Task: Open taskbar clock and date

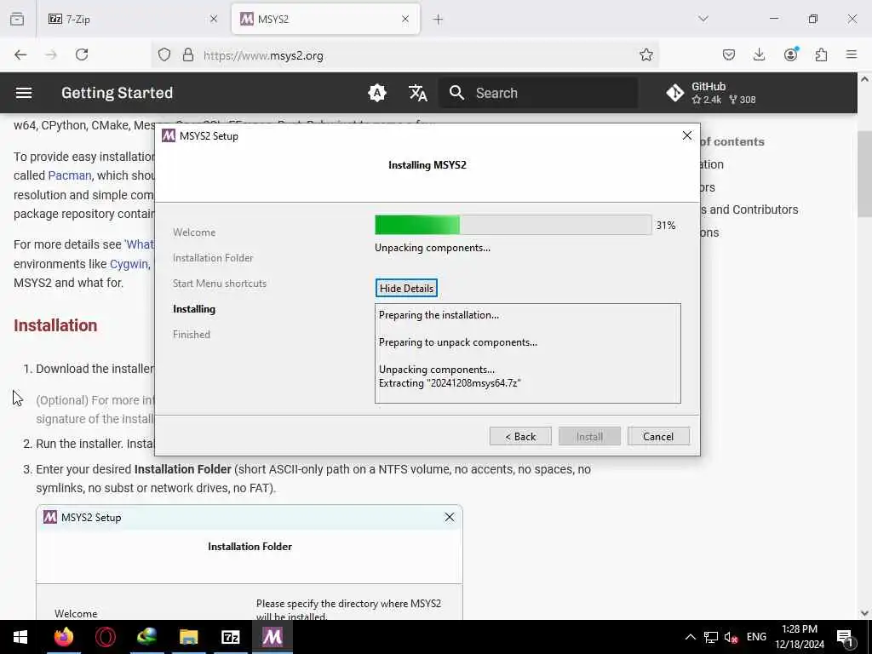Action: (800, 637)
